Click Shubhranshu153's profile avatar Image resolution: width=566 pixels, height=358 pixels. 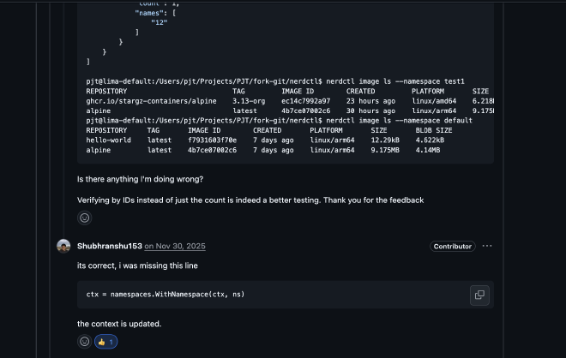63,246
